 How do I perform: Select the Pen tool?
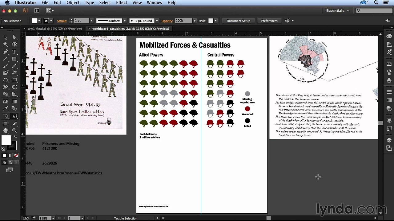coord(6,52)
